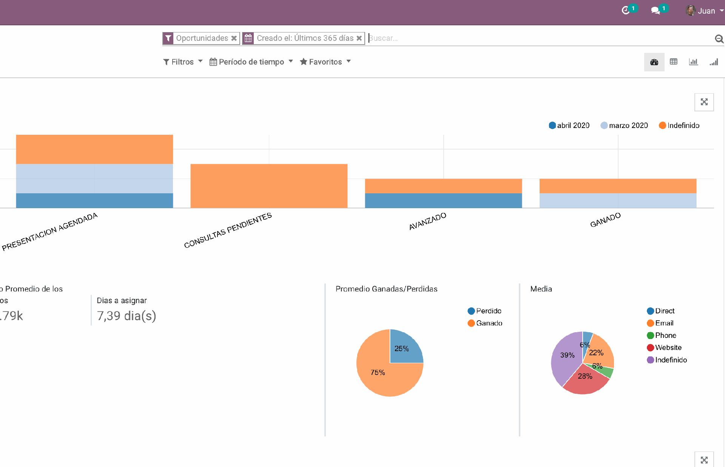Switch to cohort view
The height and width of the screenshot is (467, 725).
[713, 62]
